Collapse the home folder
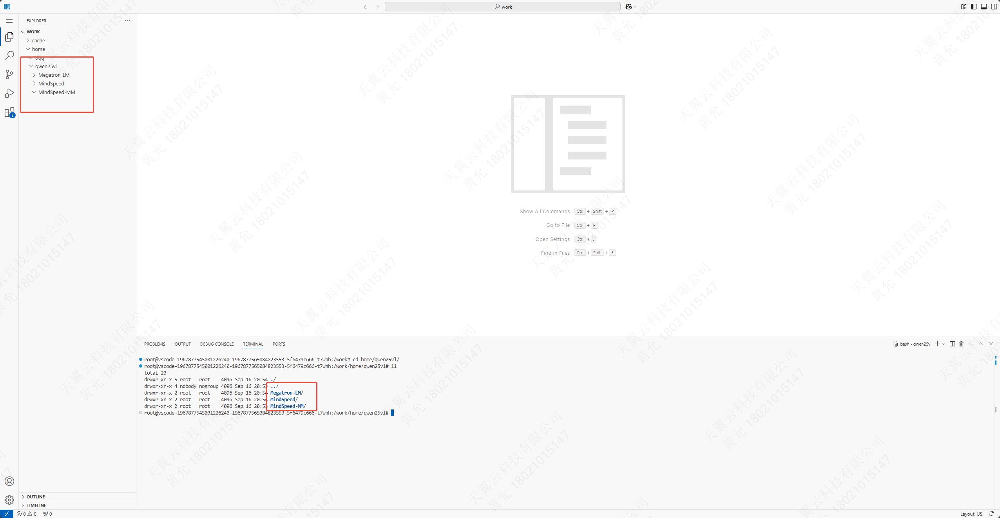 click(x=78, y=49)
